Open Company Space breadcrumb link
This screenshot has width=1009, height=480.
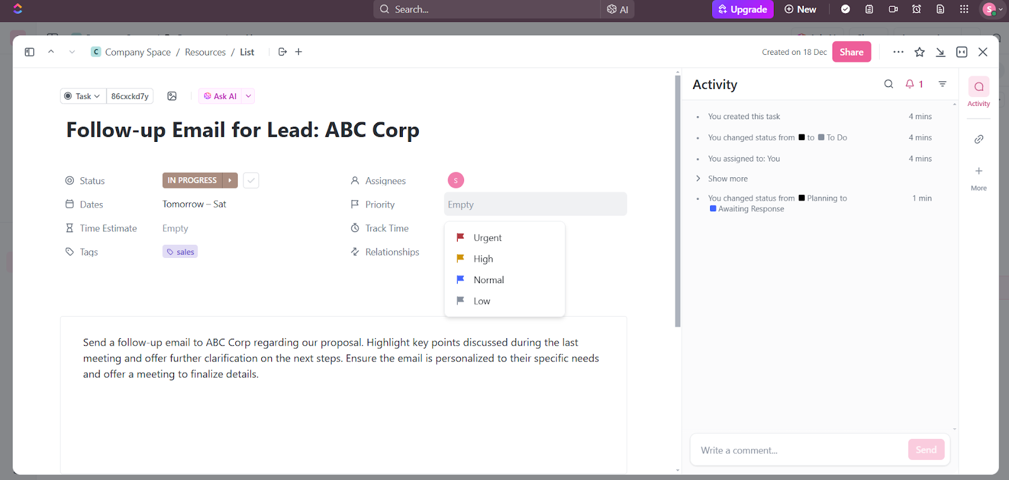click(x=131, y=52)
